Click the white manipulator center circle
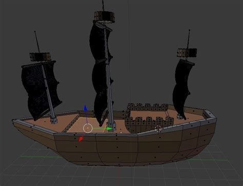 (88, 128)
